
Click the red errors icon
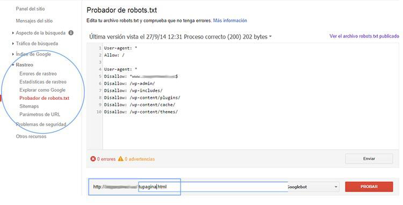[x=93, y=159]
